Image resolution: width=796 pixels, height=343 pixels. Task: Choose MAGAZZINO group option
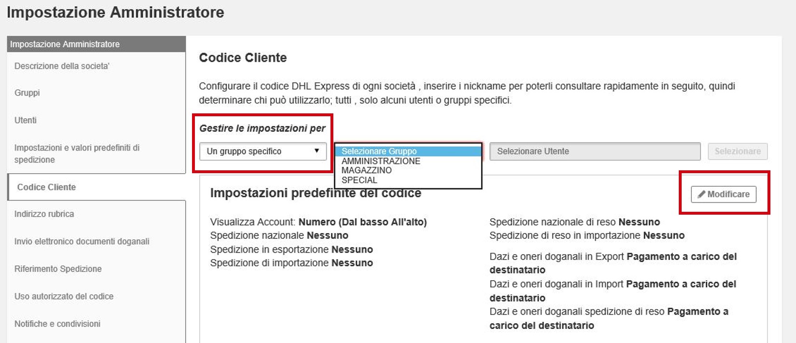pos(367,170)
